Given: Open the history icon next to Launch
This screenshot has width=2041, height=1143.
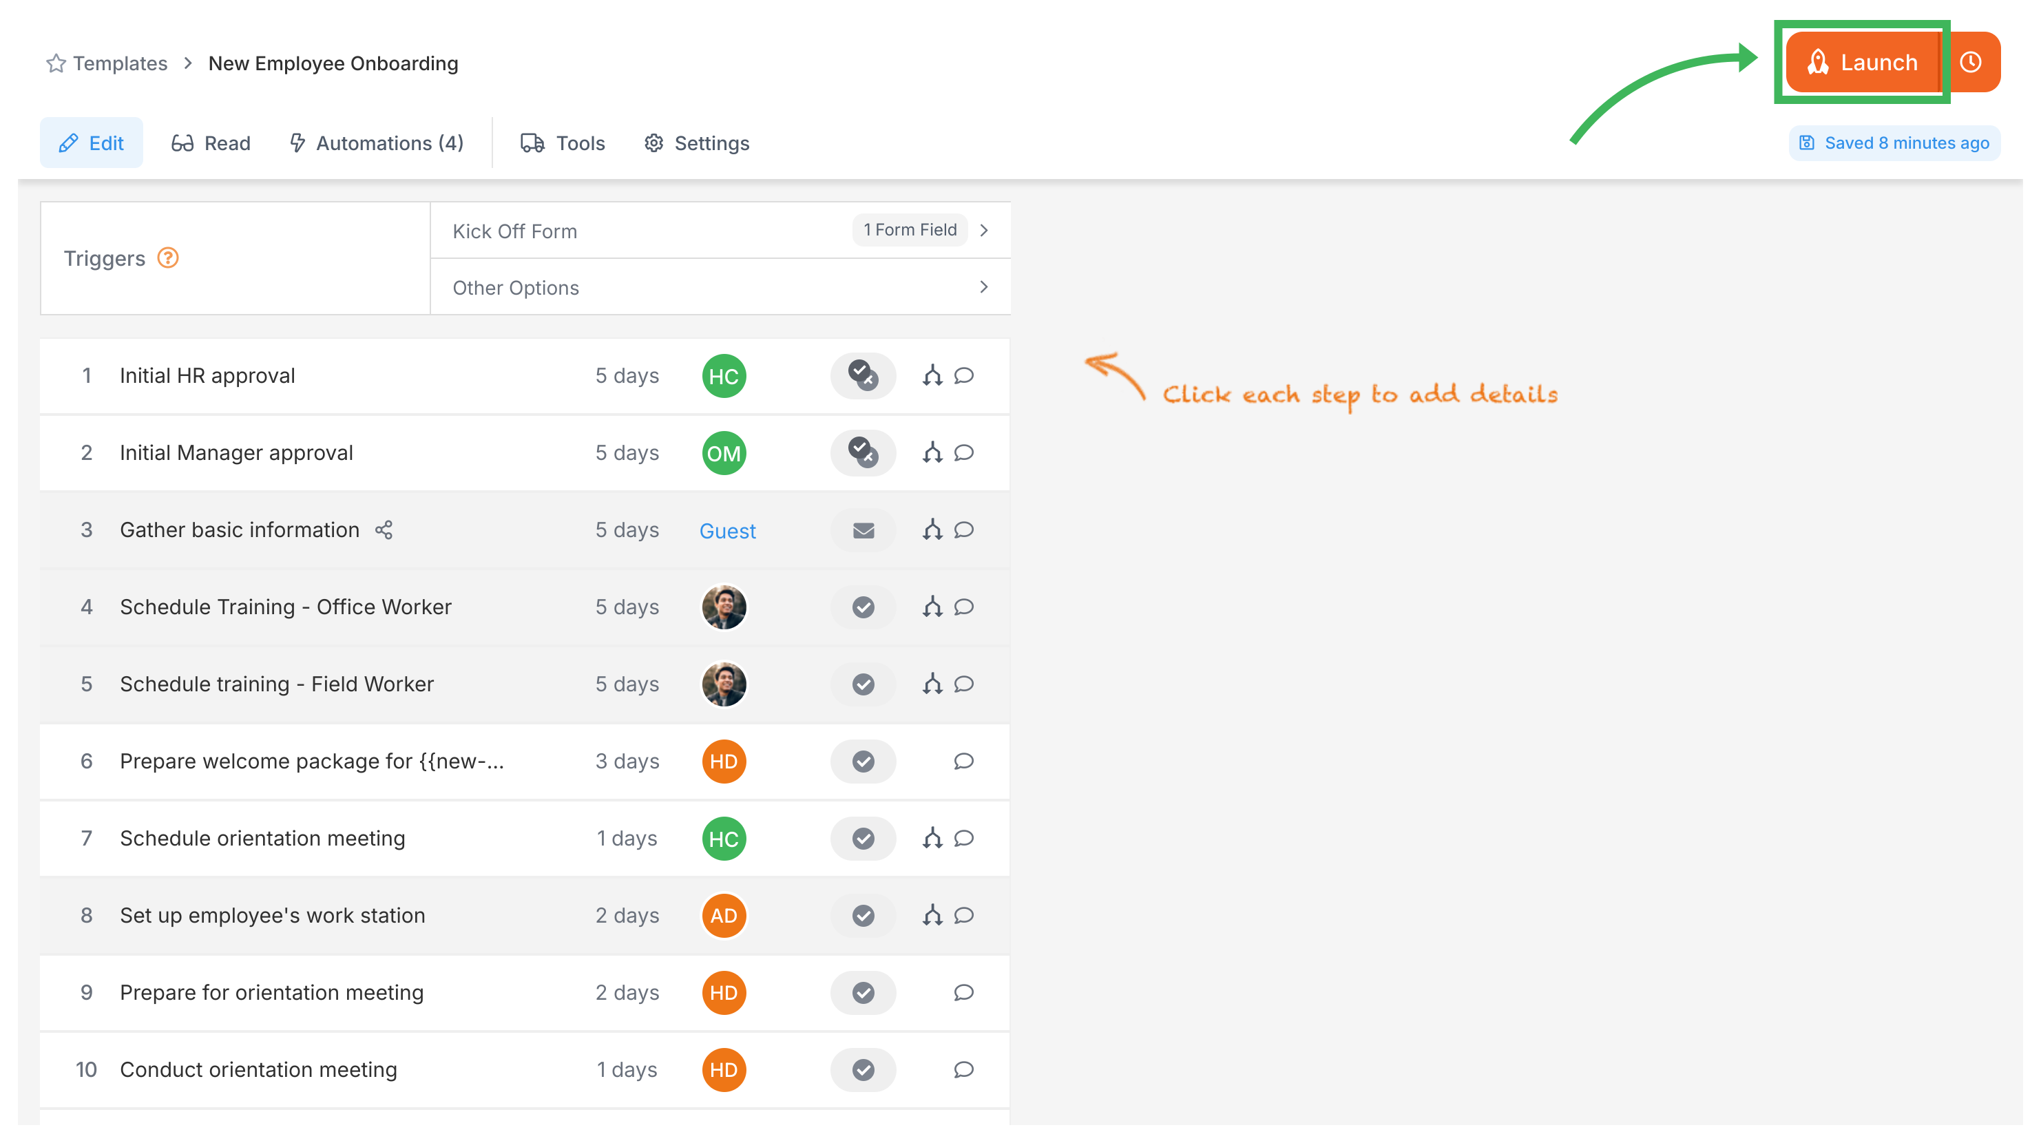Looking at the screenshot, I should [x=1971, y=62].
